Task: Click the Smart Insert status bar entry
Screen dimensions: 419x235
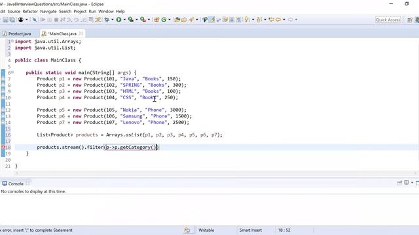Action: (250, 230)
